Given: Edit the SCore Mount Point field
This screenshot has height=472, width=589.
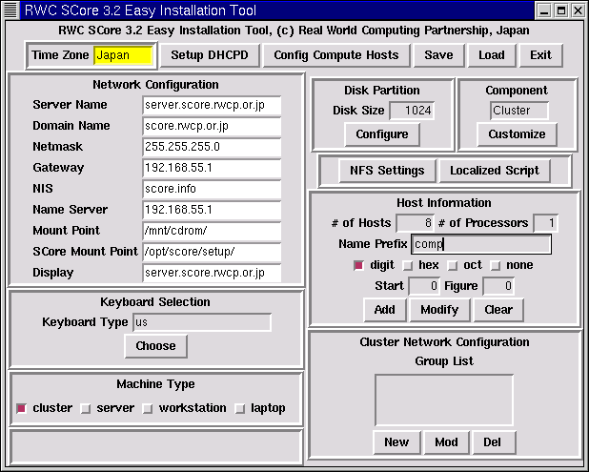Looking at the screenshot, I should [x=212, y=252].
